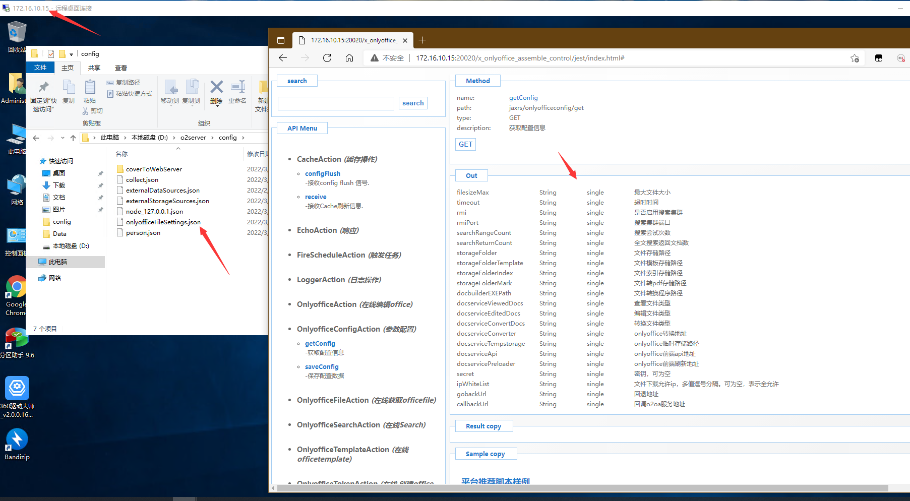Open the quick access toolbar dropdown arrow
Screen dimensions: 910x501
point(71,54)
